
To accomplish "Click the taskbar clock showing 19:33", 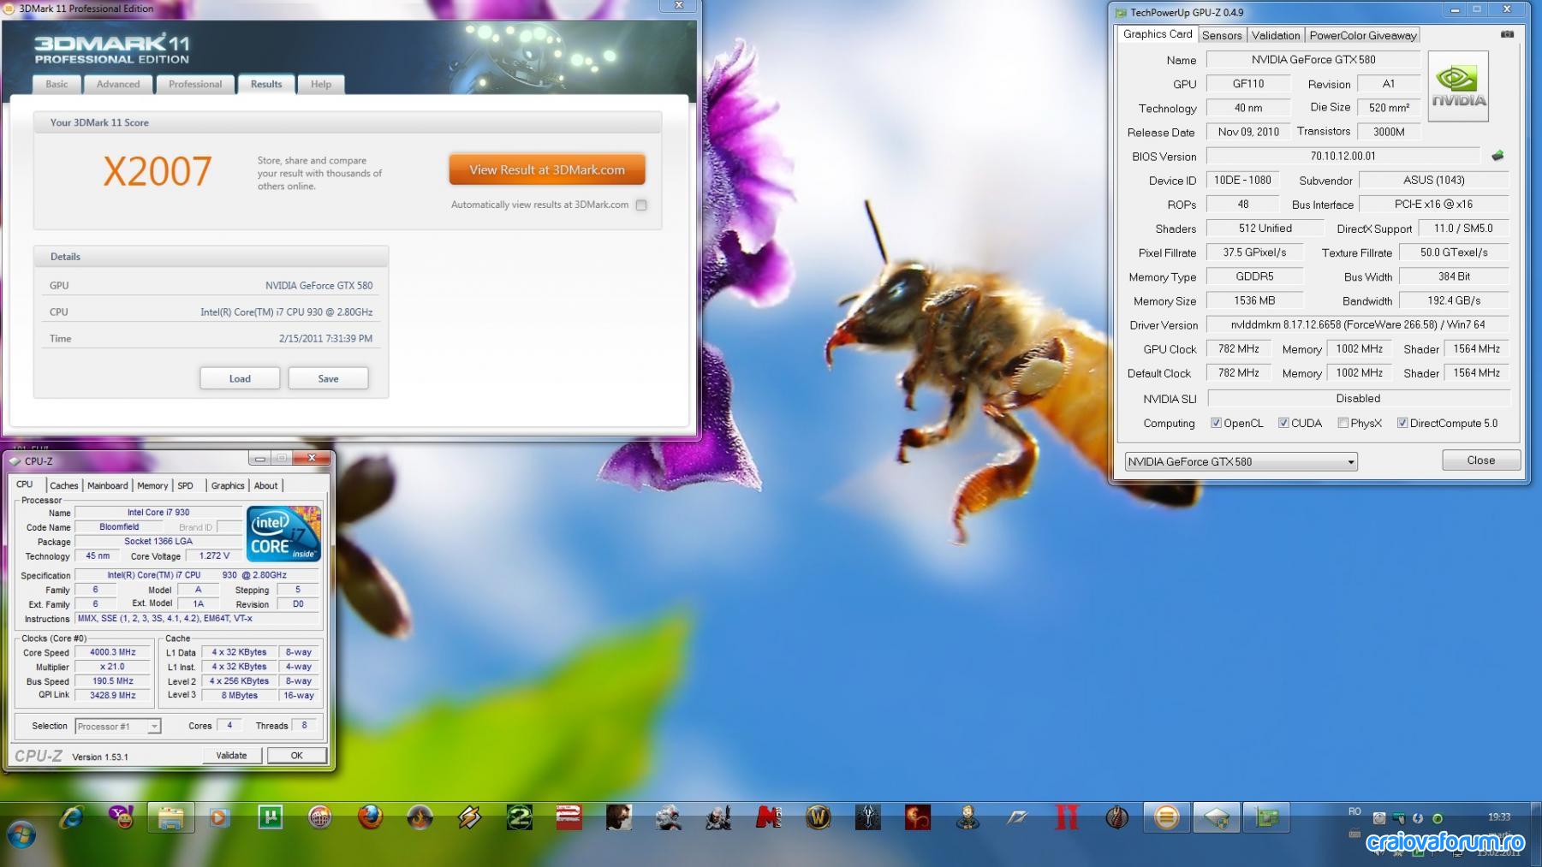I will click(1498, 817).
